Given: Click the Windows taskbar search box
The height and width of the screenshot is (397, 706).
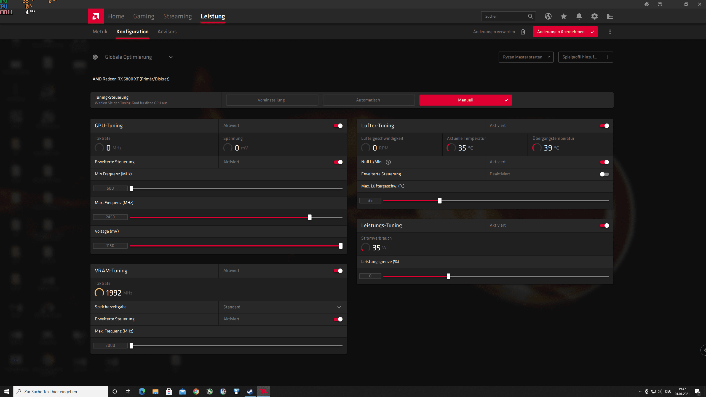Looking at the screenshot, I should coord(61,391).
